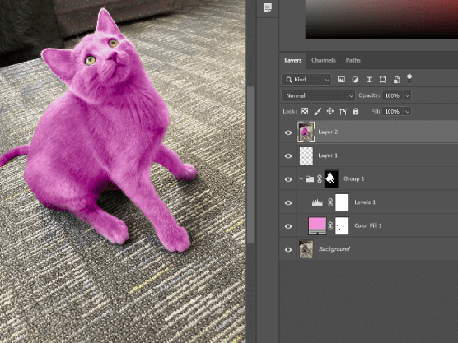Collapse the Group 1 folder
The height and width of the screenshot is (343, 458).
coord(301,178)
